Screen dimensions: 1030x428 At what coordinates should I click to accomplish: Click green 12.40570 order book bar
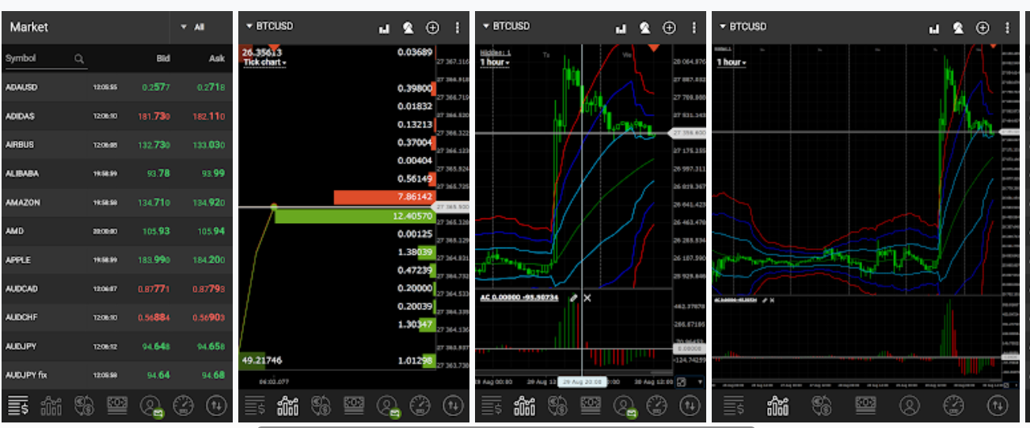(x=355, y=216)
